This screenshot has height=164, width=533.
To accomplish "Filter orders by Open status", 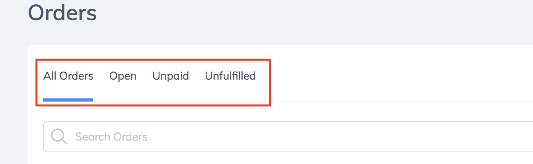I will [x=123, y=76].
